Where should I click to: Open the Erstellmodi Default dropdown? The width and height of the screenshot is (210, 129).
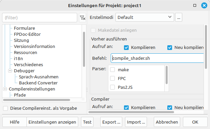[x=145, y=17]
